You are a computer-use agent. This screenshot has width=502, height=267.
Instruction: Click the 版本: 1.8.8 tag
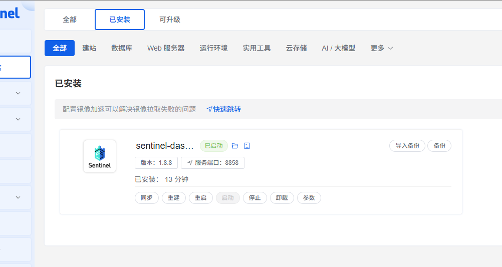point(156,163)
